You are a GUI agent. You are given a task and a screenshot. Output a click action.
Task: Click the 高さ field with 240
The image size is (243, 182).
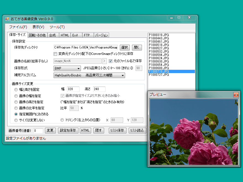click(x=99, y=89)
